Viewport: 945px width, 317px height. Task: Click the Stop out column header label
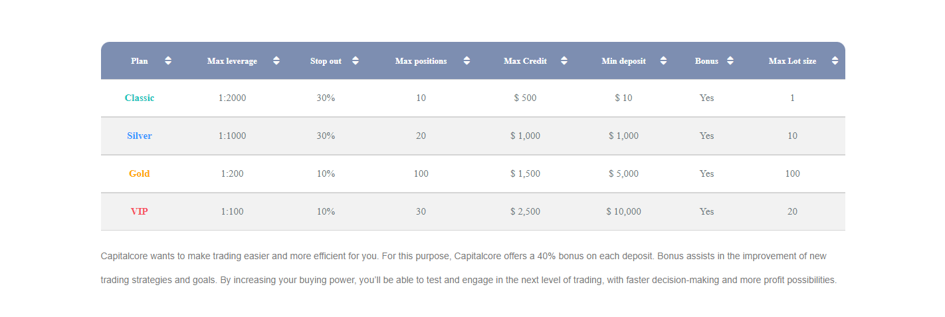pyautogui.click(x=326, y=61)
